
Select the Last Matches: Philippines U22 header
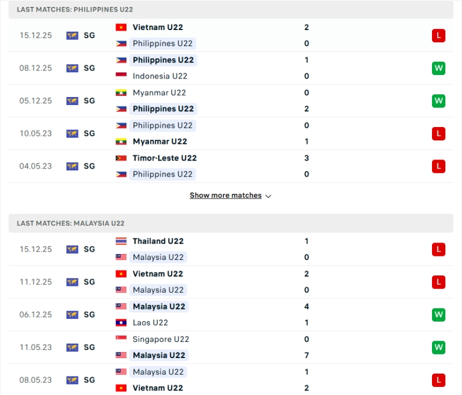click(75, 10)
